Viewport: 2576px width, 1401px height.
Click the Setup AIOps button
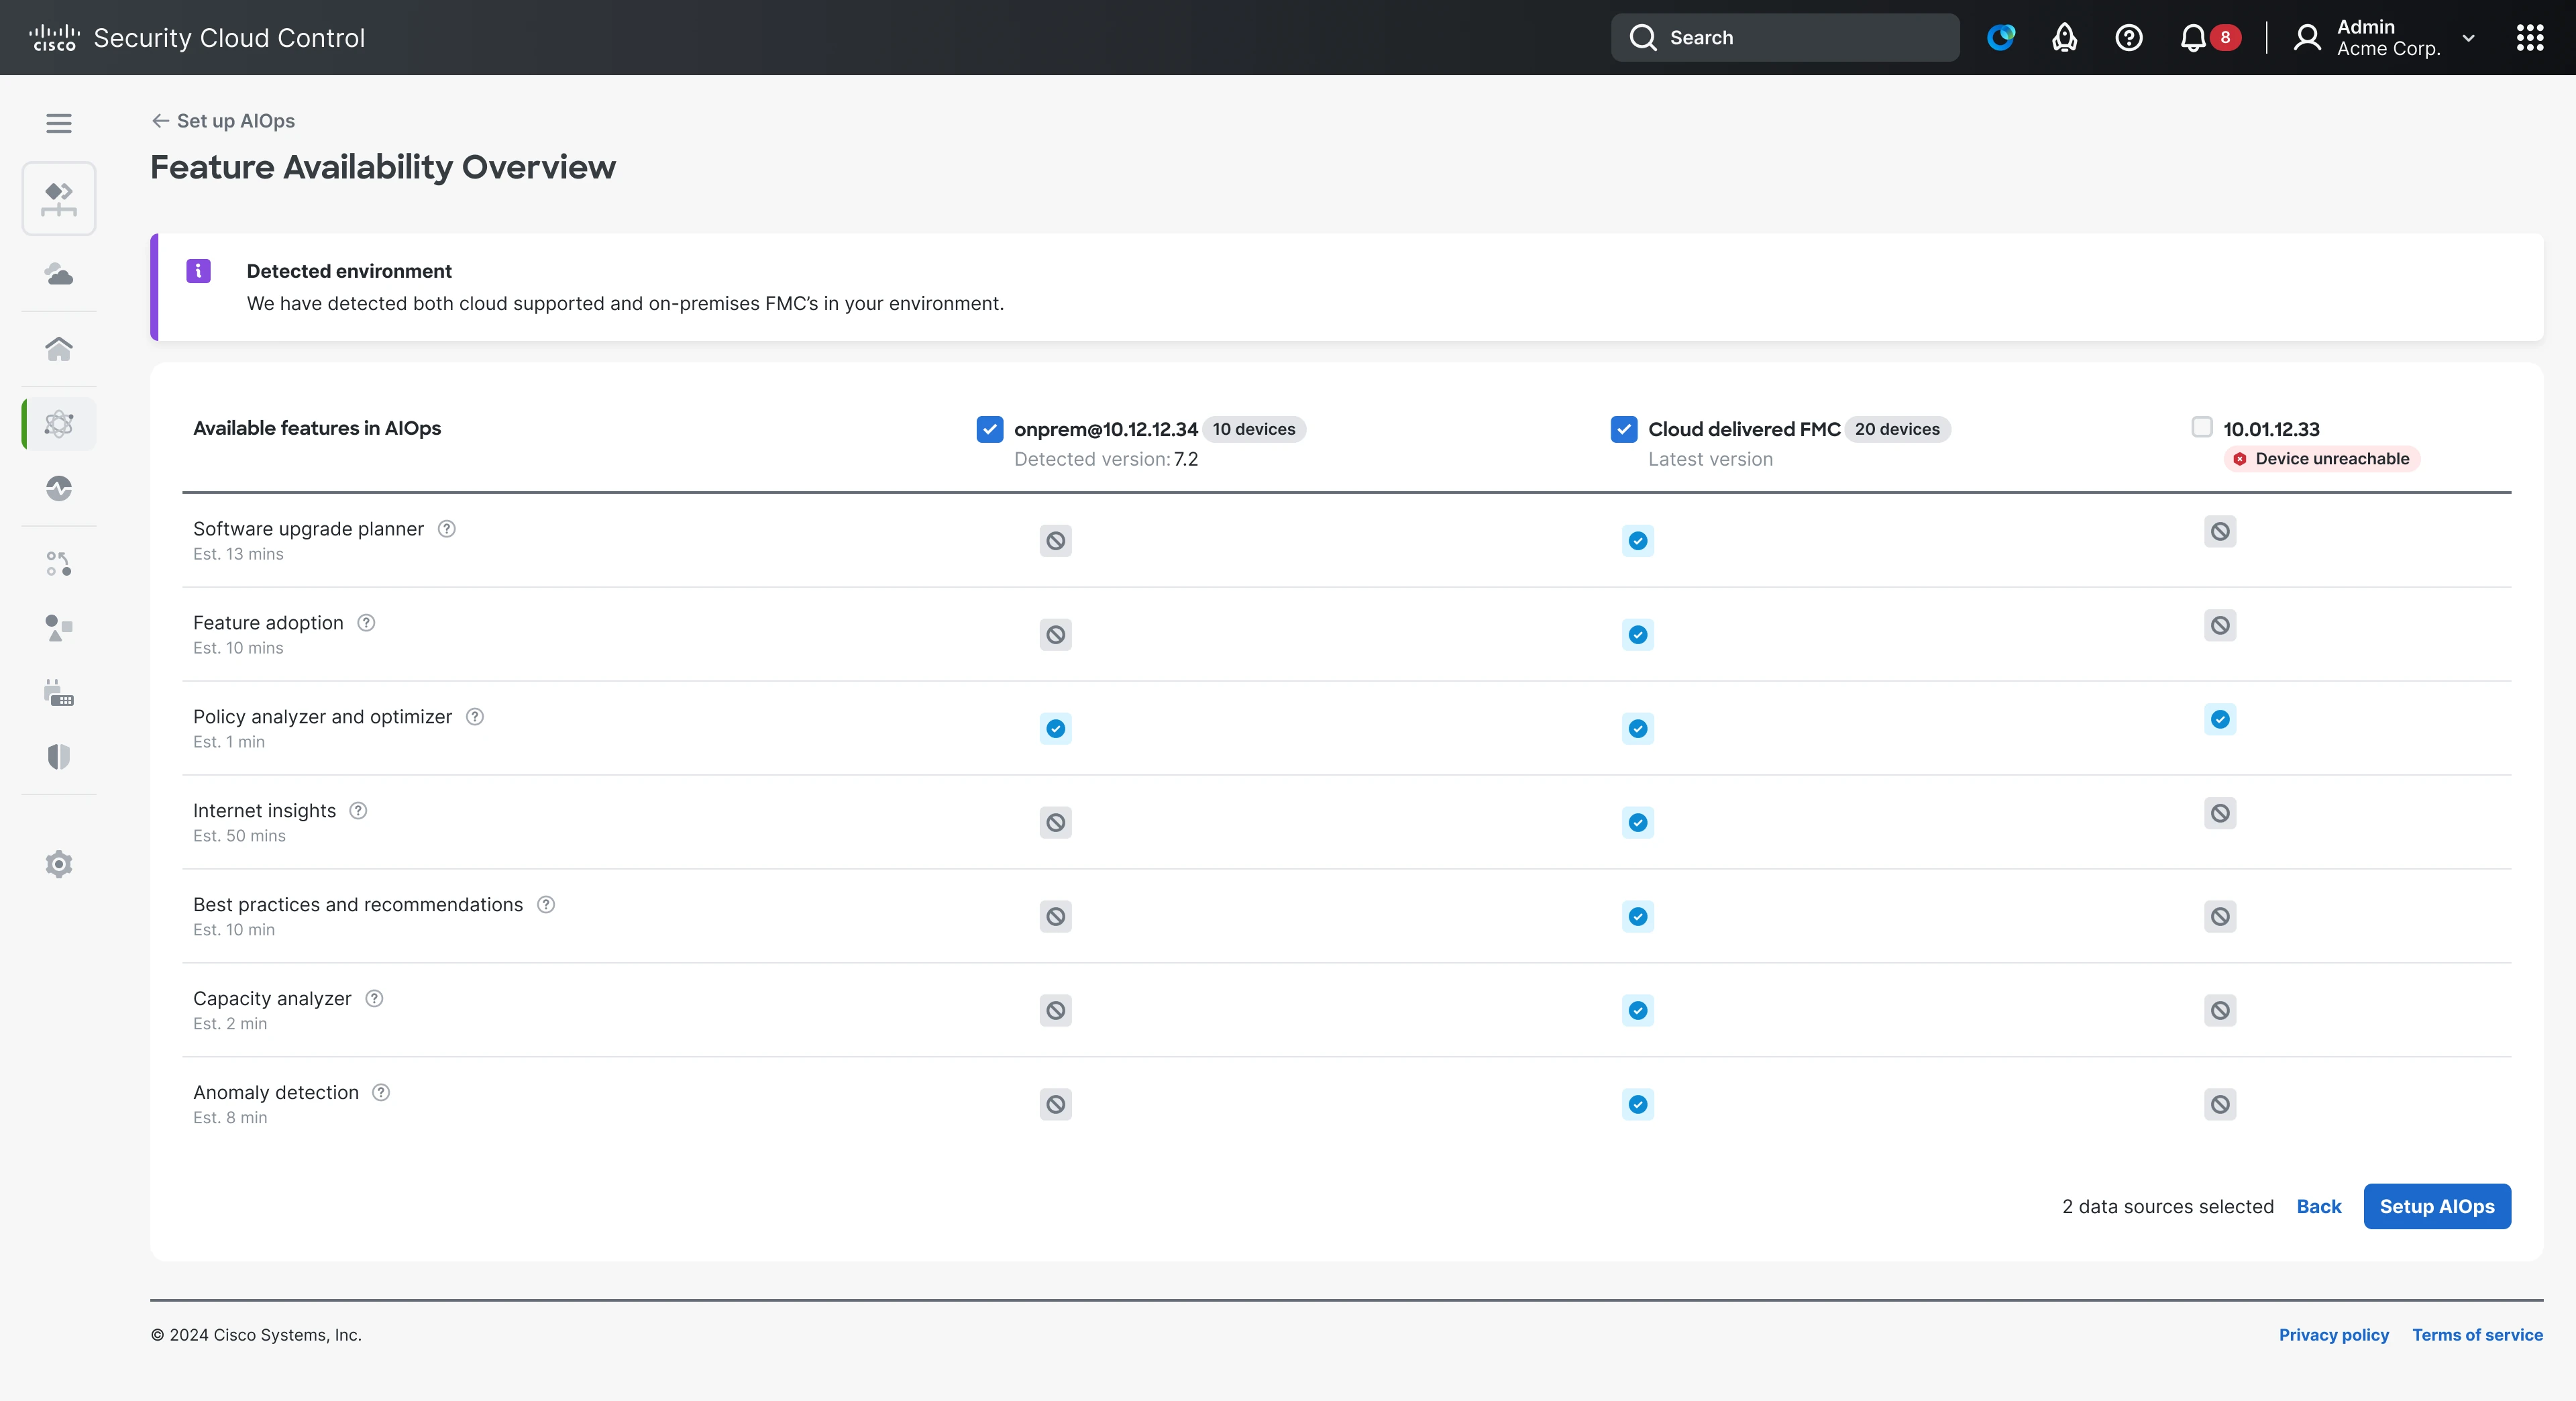[x=2437, y=1206]
